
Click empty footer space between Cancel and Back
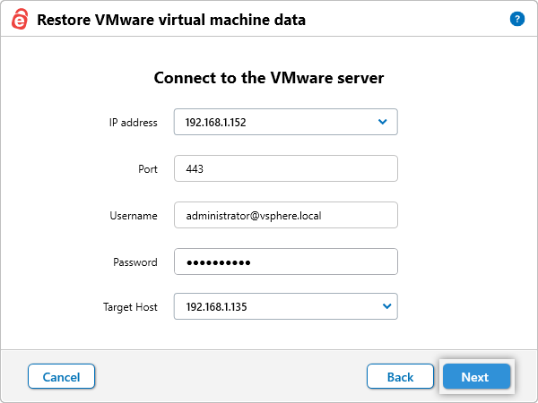[230, 377]
